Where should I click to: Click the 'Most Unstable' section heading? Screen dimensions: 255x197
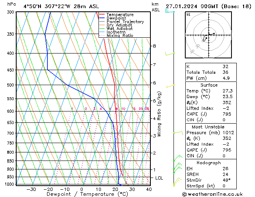coord(208,127)
